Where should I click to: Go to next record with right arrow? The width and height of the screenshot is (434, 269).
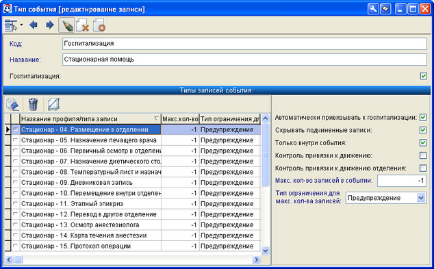click(x=50, y=25)
